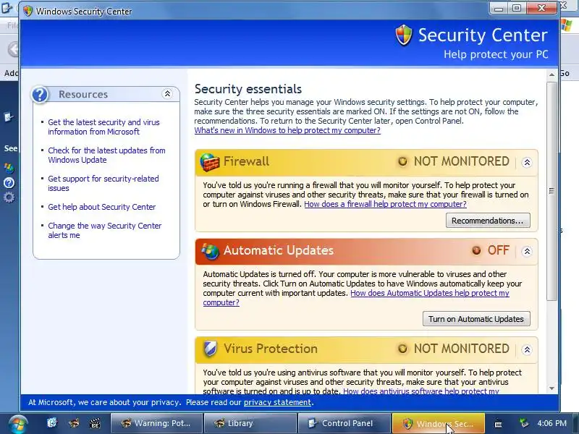Click the scrollbar up arrow
Viewport: 579px width, 434px height.
point(551,75)
